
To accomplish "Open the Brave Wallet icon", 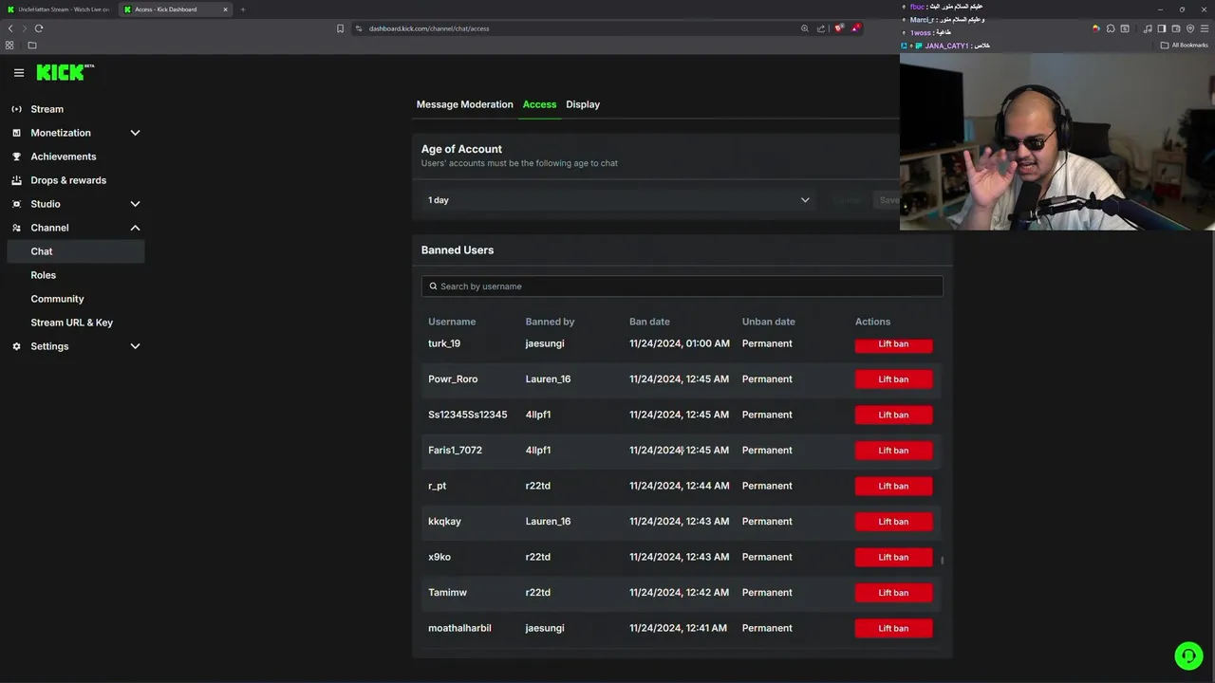I will pyautogui.click(x=1176, y=28).
